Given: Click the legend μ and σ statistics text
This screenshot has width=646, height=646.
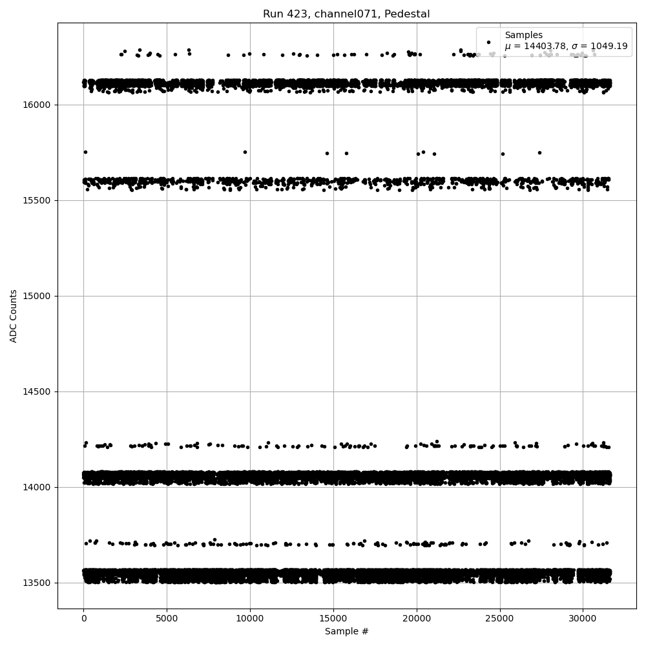Looking at the screenshot, I should click(x=566, y=47).
